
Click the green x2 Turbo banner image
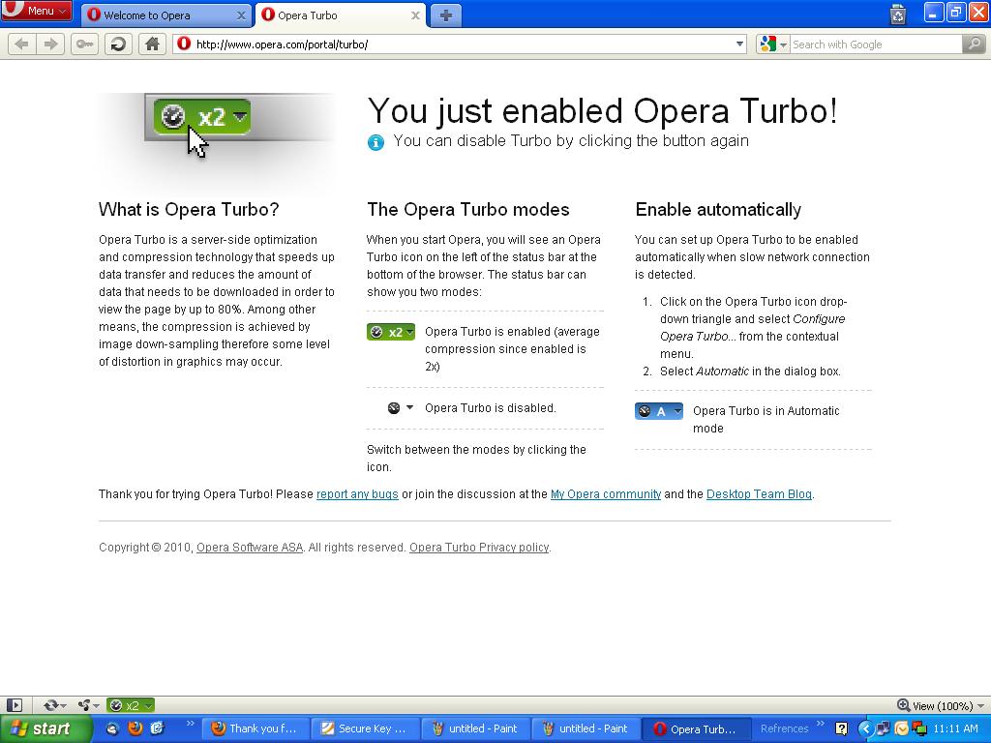click(201, 117)
